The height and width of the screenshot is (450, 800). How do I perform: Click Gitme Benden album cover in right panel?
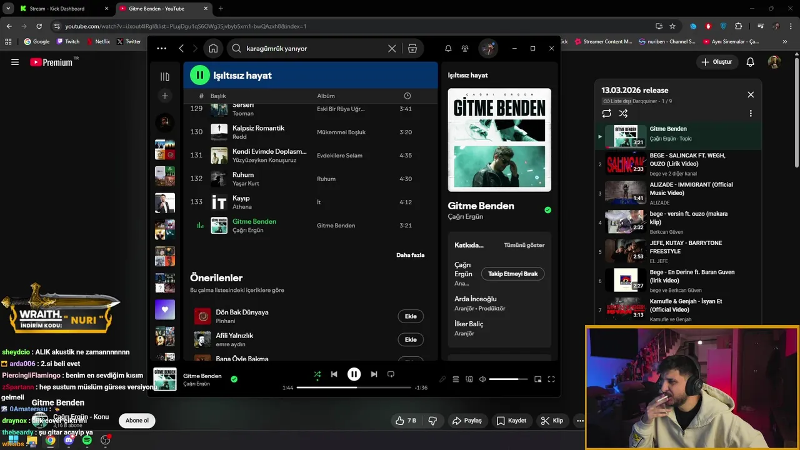[x=499, y=140]
